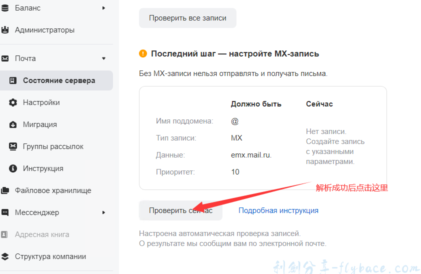Click the Баланс coins icon
The height and width of the screenshot is (274, 421).
click(x=5, y=8)
